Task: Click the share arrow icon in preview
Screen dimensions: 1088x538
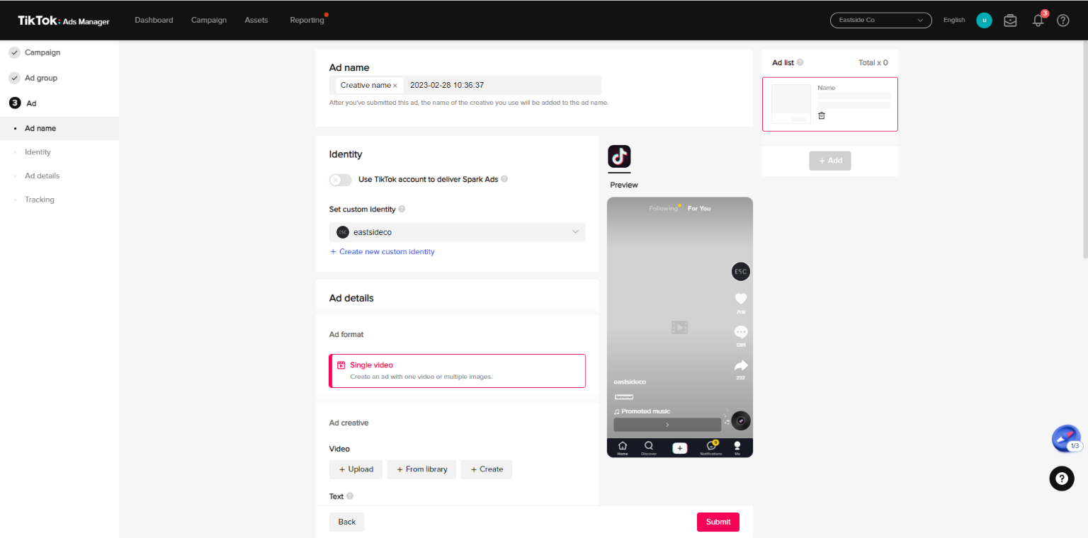Action: (x=741, y=365)
